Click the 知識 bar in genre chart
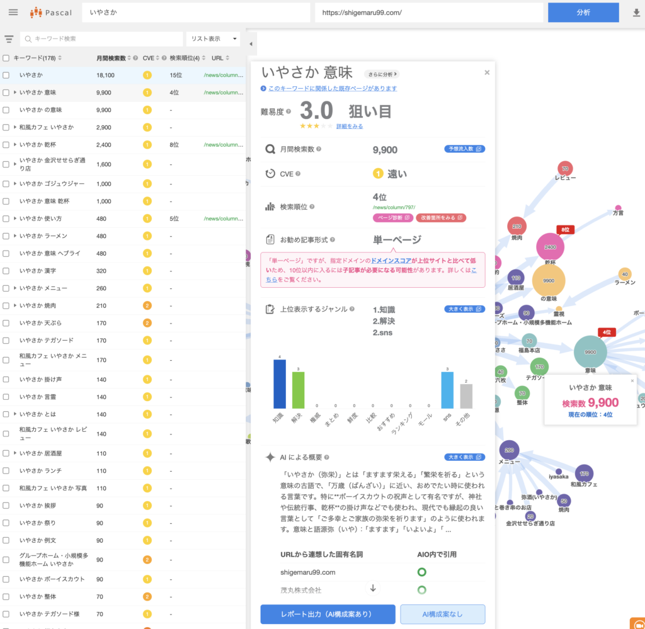The height and width of the screenshot is (629, 645). coord(279,384)
